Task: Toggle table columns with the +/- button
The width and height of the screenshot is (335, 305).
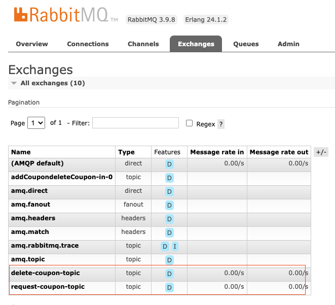Action: tap(321, 152)
